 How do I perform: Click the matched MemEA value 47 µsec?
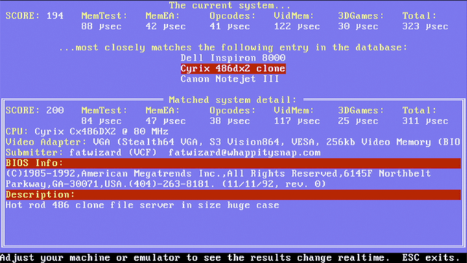166,121
